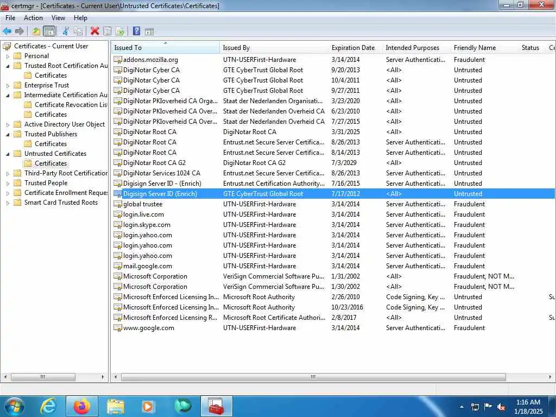Click the certificate icon for mail.google.com
Viewport: 556px width, 417px height.
point(118,266)
